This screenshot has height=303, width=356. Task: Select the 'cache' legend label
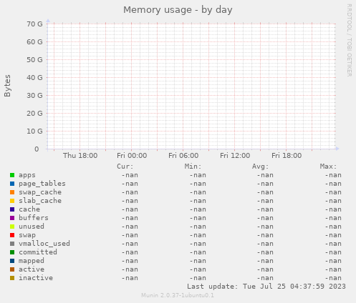(29, 209)
